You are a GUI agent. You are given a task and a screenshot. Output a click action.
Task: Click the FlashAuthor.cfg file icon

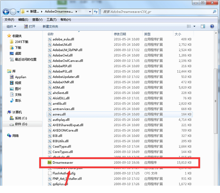(50, 173)
